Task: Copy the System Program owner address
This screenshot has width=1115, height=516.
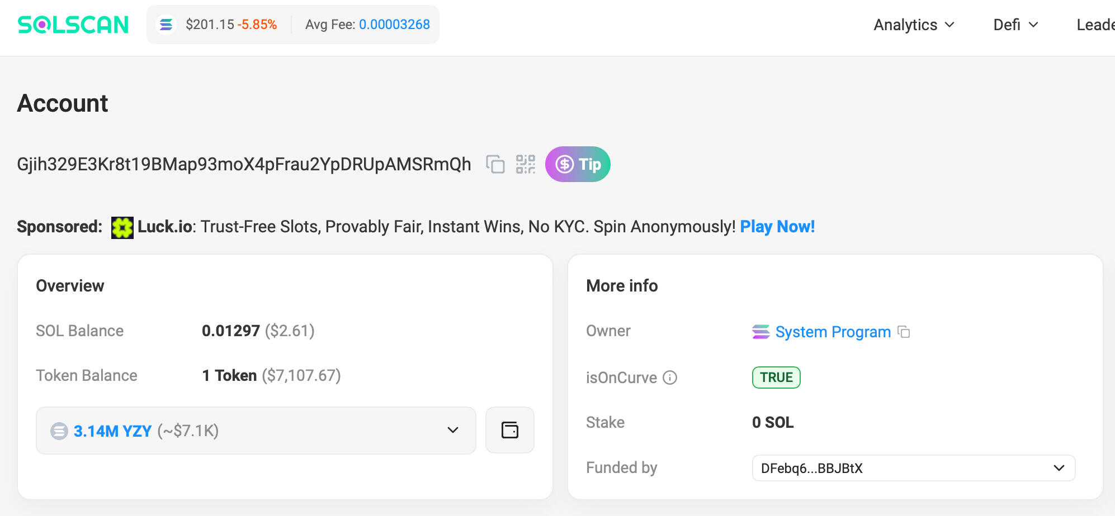Action: (904, 332)
